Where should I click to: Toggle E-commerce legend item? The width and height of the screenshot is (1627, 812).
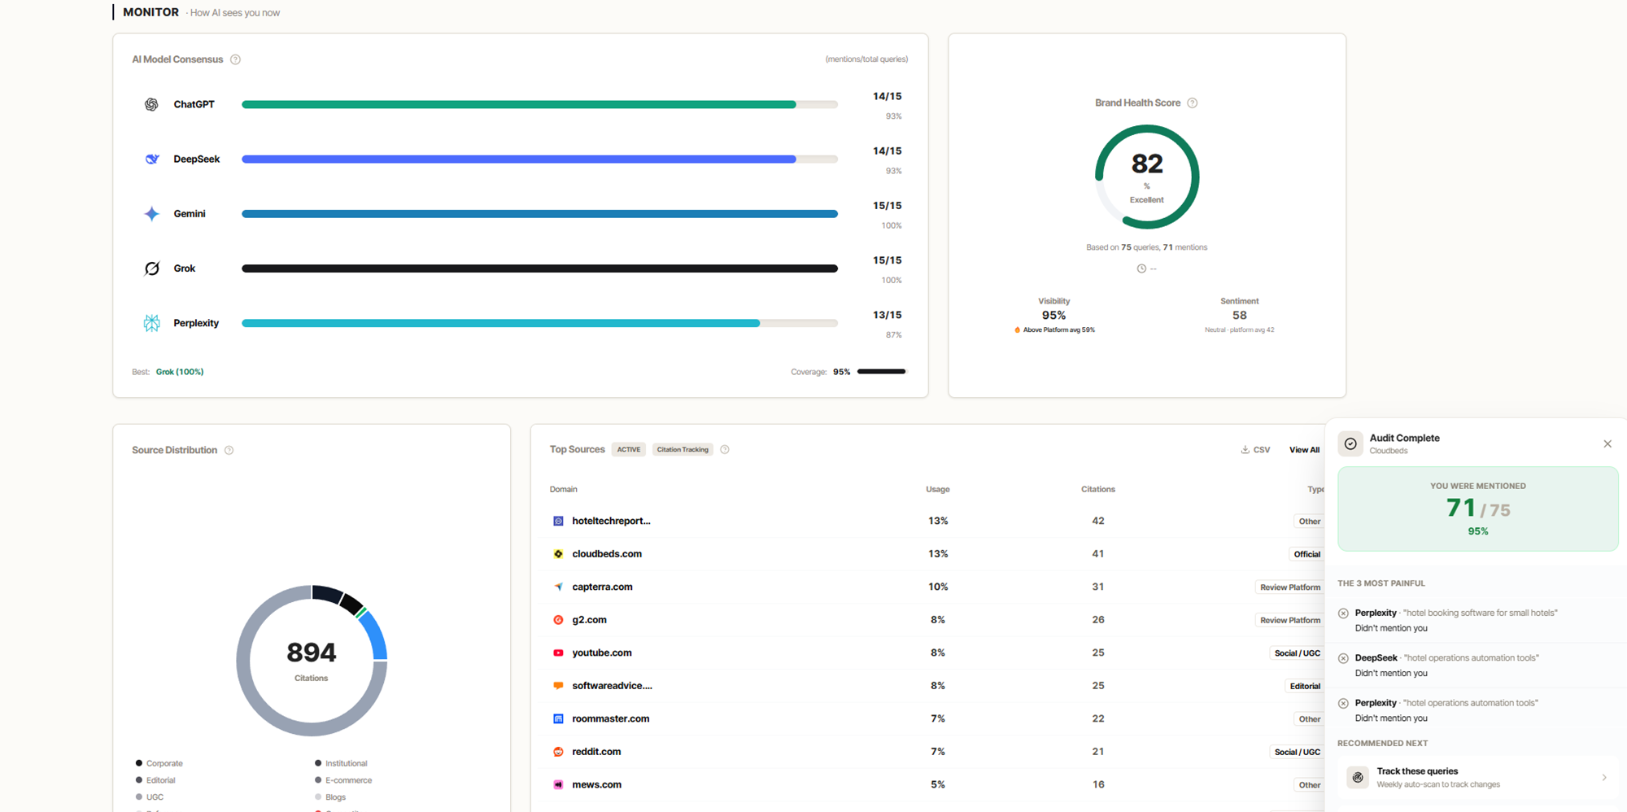(343, 780)
